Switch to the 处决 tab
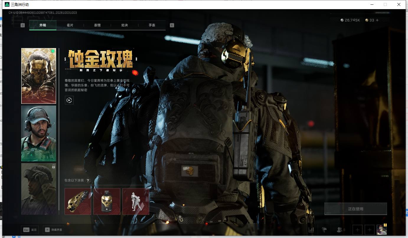This screenshot has width=408, height=238. tap(125, 25)
